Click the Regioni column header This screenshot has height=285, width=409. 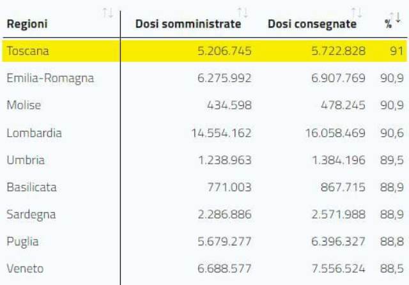(x=27, y=24)
